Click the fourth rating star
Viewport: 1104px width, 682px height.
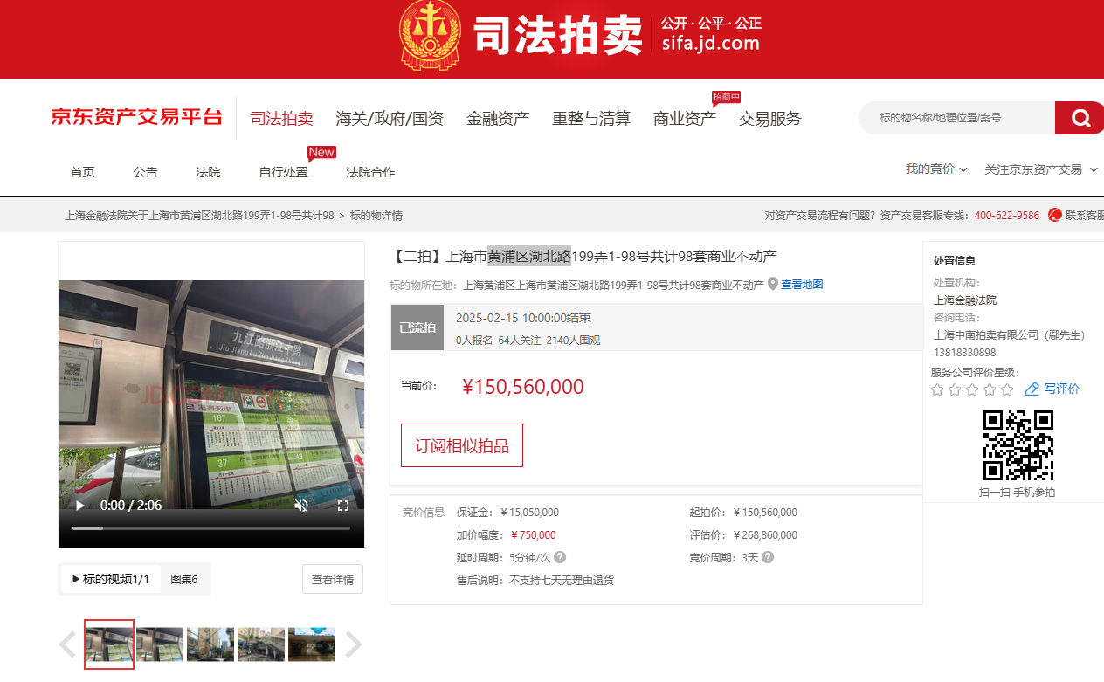coord(990,389)
